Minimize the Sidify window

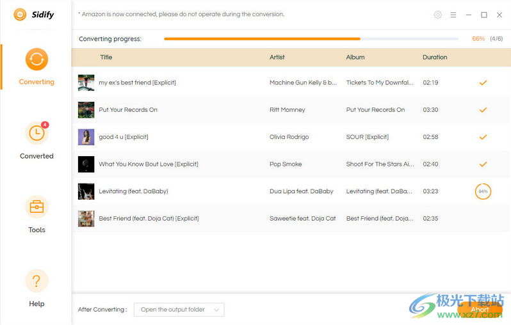coord(469,15)
